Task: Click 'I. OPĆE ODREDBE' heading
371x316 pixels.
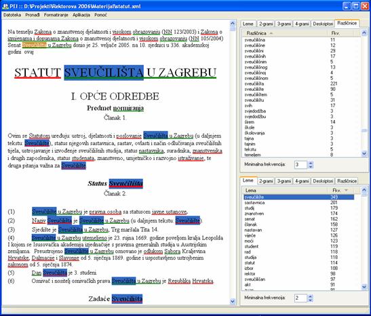Action: click(x=115, y=96)
